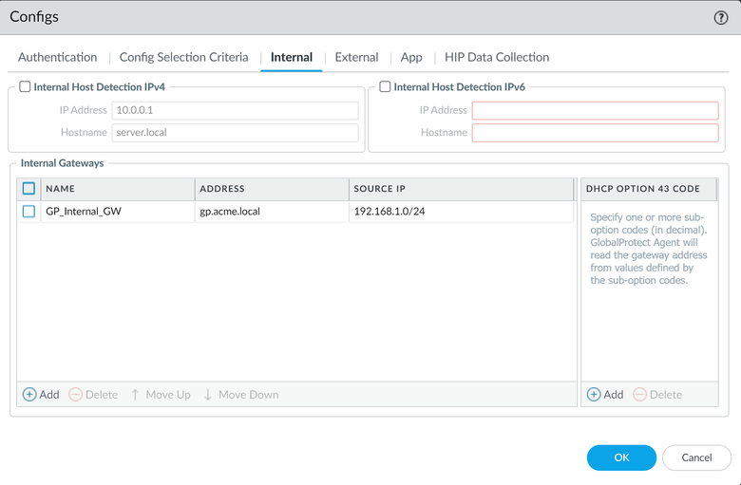
Task: Delete a DHCP Option 43 code
Action: [x=657, y=394]
